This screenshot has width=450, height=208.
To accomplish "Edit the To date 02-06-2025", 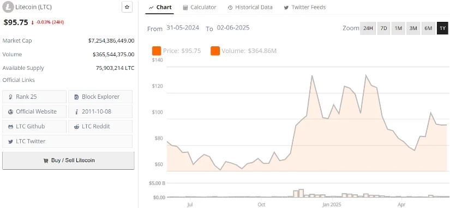I will tap(233, 28).
